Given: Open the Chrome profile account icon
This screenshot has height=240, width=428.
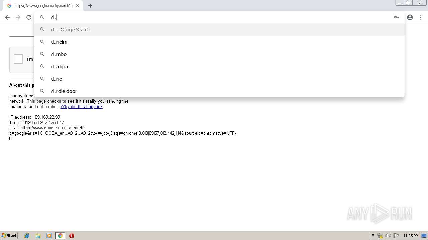Looking at the screenshot, I should coord(410,17).
